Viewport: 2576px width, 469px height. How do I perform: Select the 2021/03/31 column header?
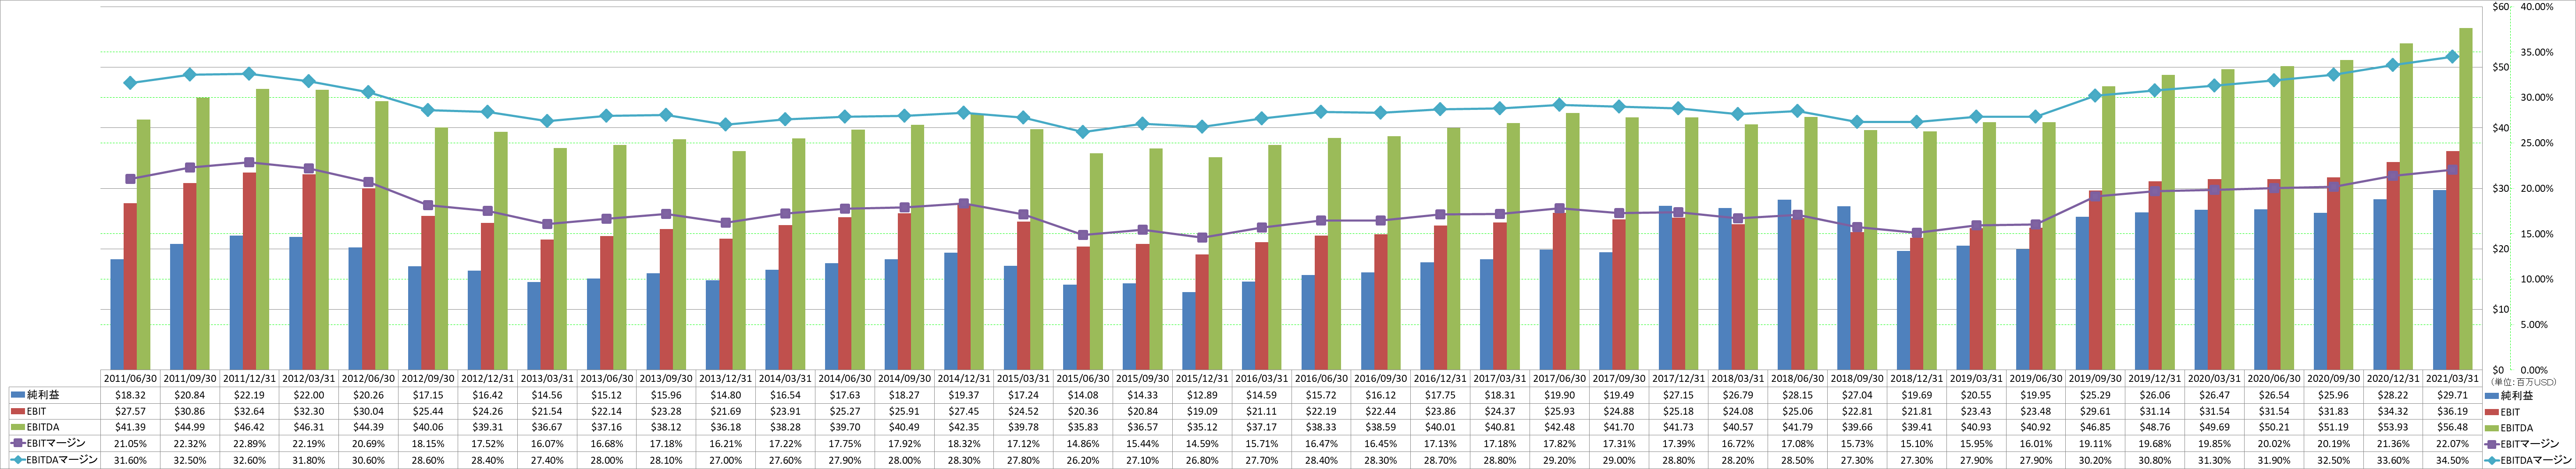coord(2453,379)
